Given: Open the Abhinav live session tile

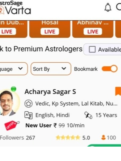Looking at the screenshot, I should click(93, 29).
